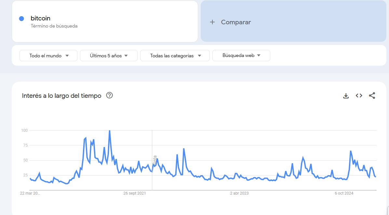
Task: Click the Nota marker on the chart
Action: pos(155,160)
